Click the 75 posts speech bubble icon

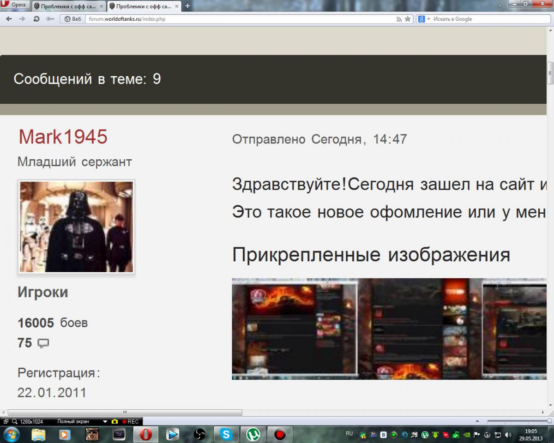(x=43, y=343)
